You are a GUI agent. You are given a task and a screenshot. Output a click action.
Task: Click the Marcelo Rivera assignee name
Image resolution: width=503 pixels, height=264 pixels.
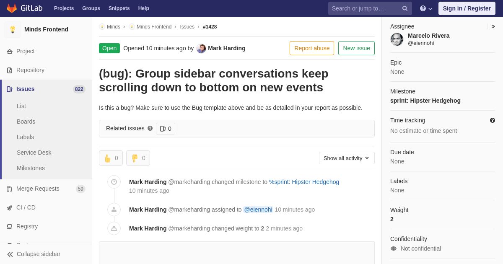tap(429, 36)
